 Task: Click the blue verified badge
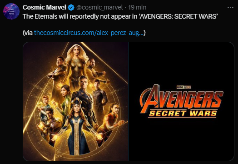pos(71,7)
